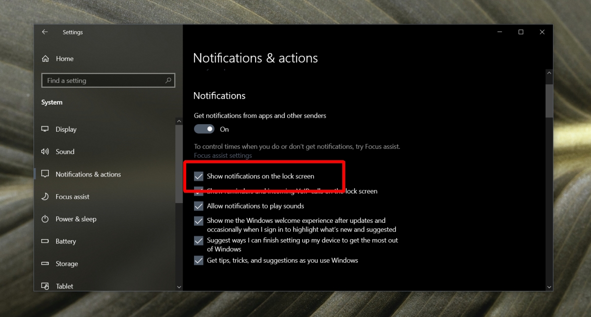Turn off notifications from apps and senders
Screen dimensions: 591x317
(203, 129)
